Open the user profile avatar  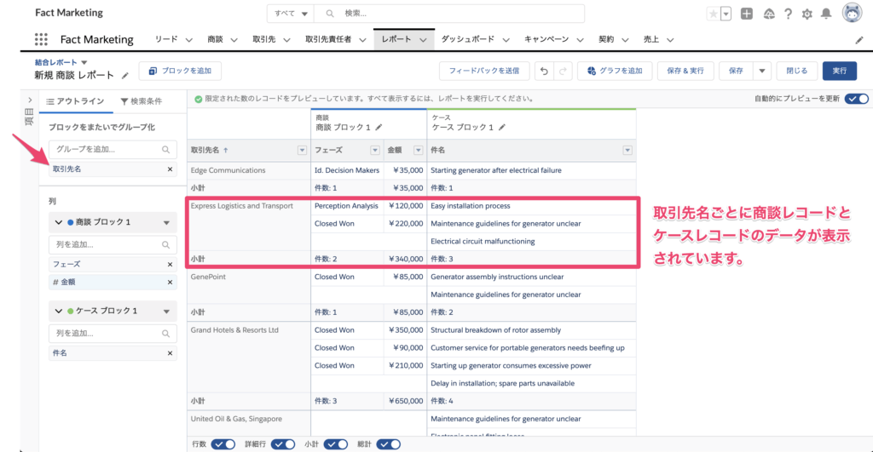tap(852, 13)
